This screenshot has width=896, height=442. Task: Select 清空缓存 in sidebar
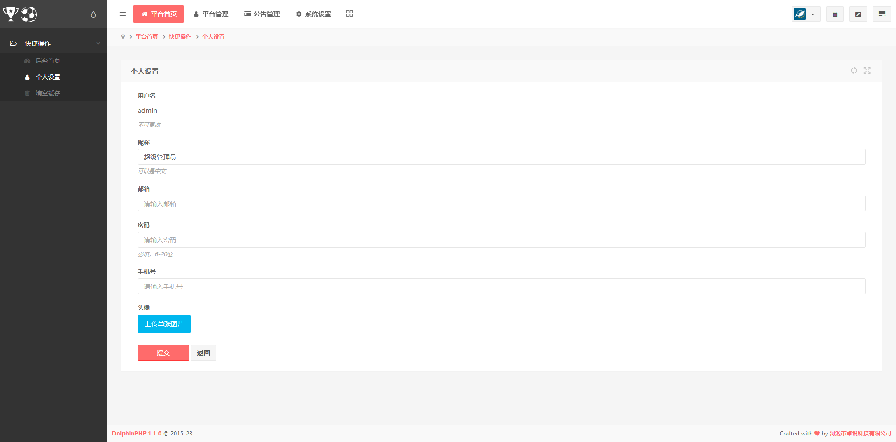[x=48, y=93]
